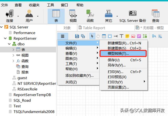
Task: Select the pointer arrow tool
Action: click(x=92, y=36)
